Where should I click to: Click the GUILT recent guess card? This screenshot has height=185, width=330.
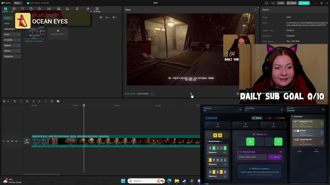217,150
